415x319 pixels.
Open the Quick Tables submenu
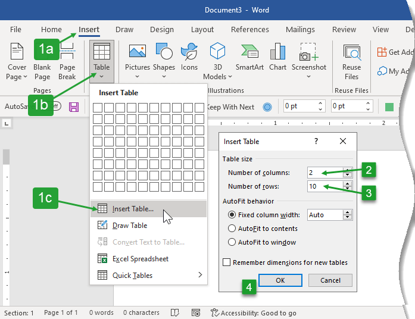[x=148, y=276]
